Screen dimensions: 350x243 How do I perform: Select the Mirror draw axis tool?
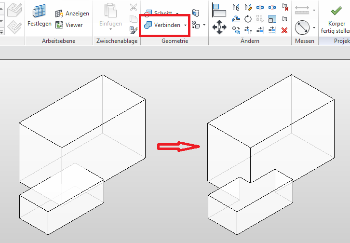coord(248,8)
